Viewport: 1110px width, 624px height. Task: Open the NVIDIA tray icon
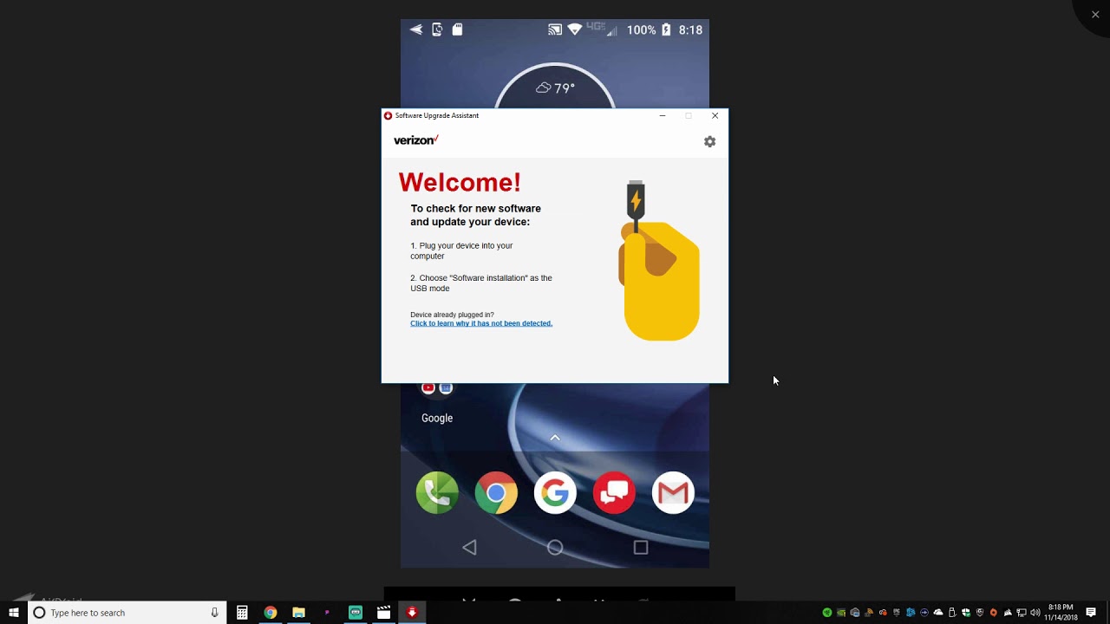[x=841, y=613]
